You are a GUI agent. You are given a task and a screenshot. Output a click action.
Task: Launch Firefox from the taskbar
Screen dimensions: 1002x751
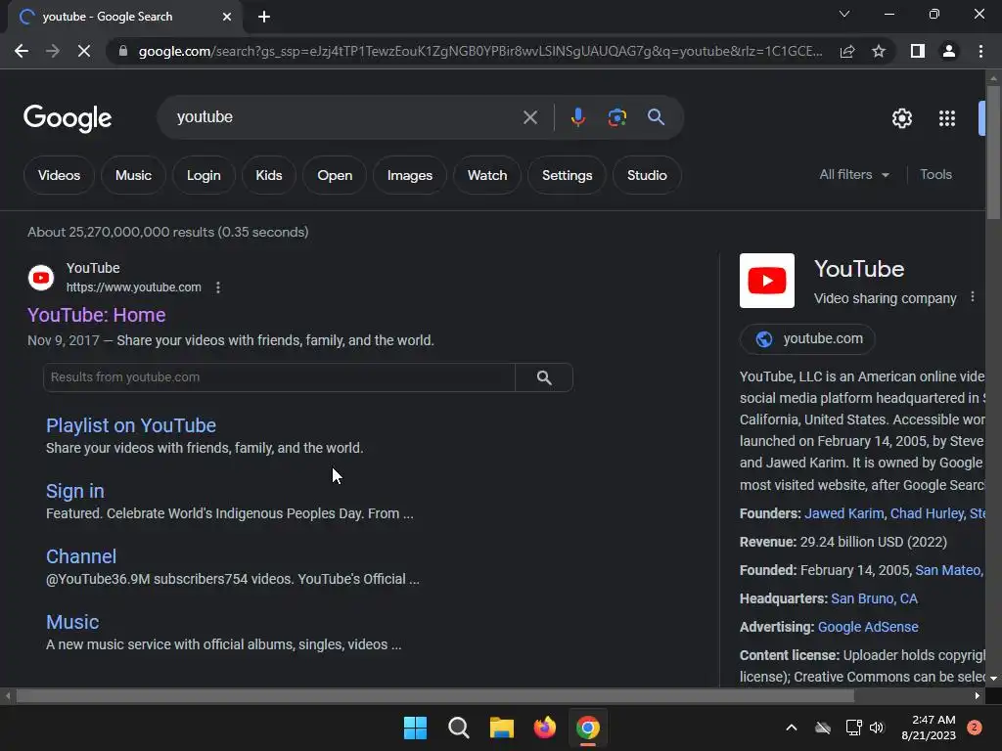(x=544, y=728)
